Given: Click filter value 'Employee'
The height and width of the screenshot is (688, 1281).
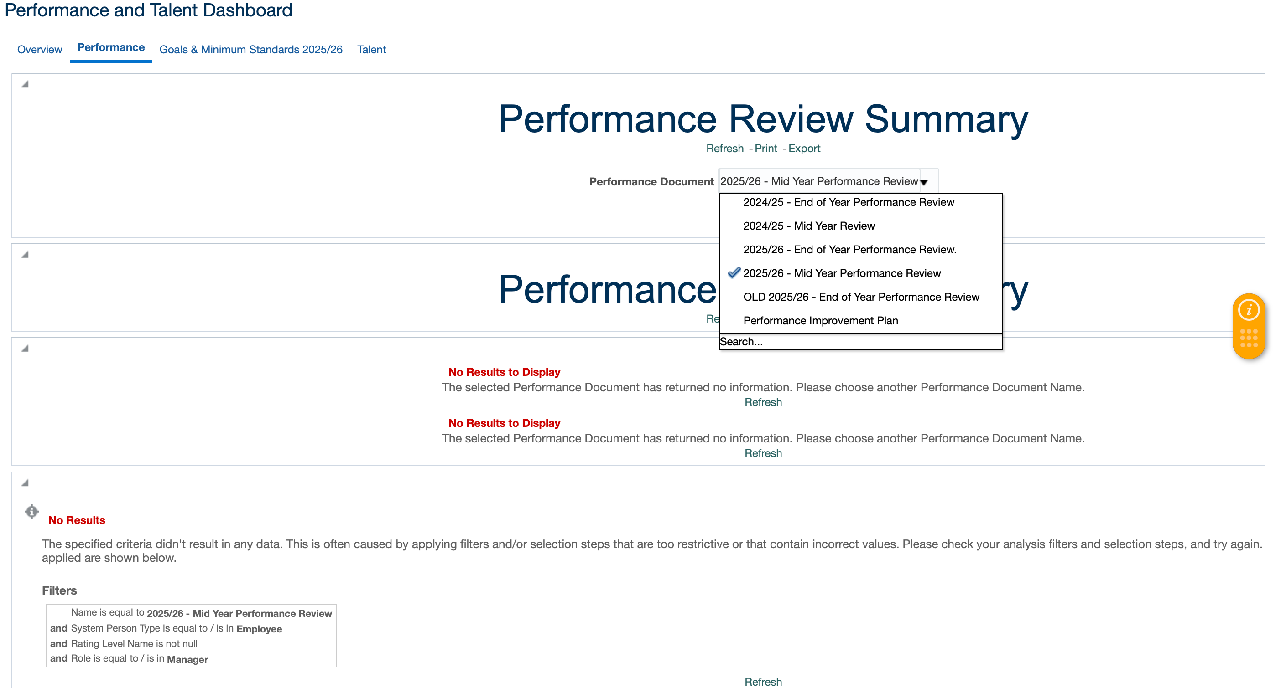Looking at the screenshot, I should (259, 629).
